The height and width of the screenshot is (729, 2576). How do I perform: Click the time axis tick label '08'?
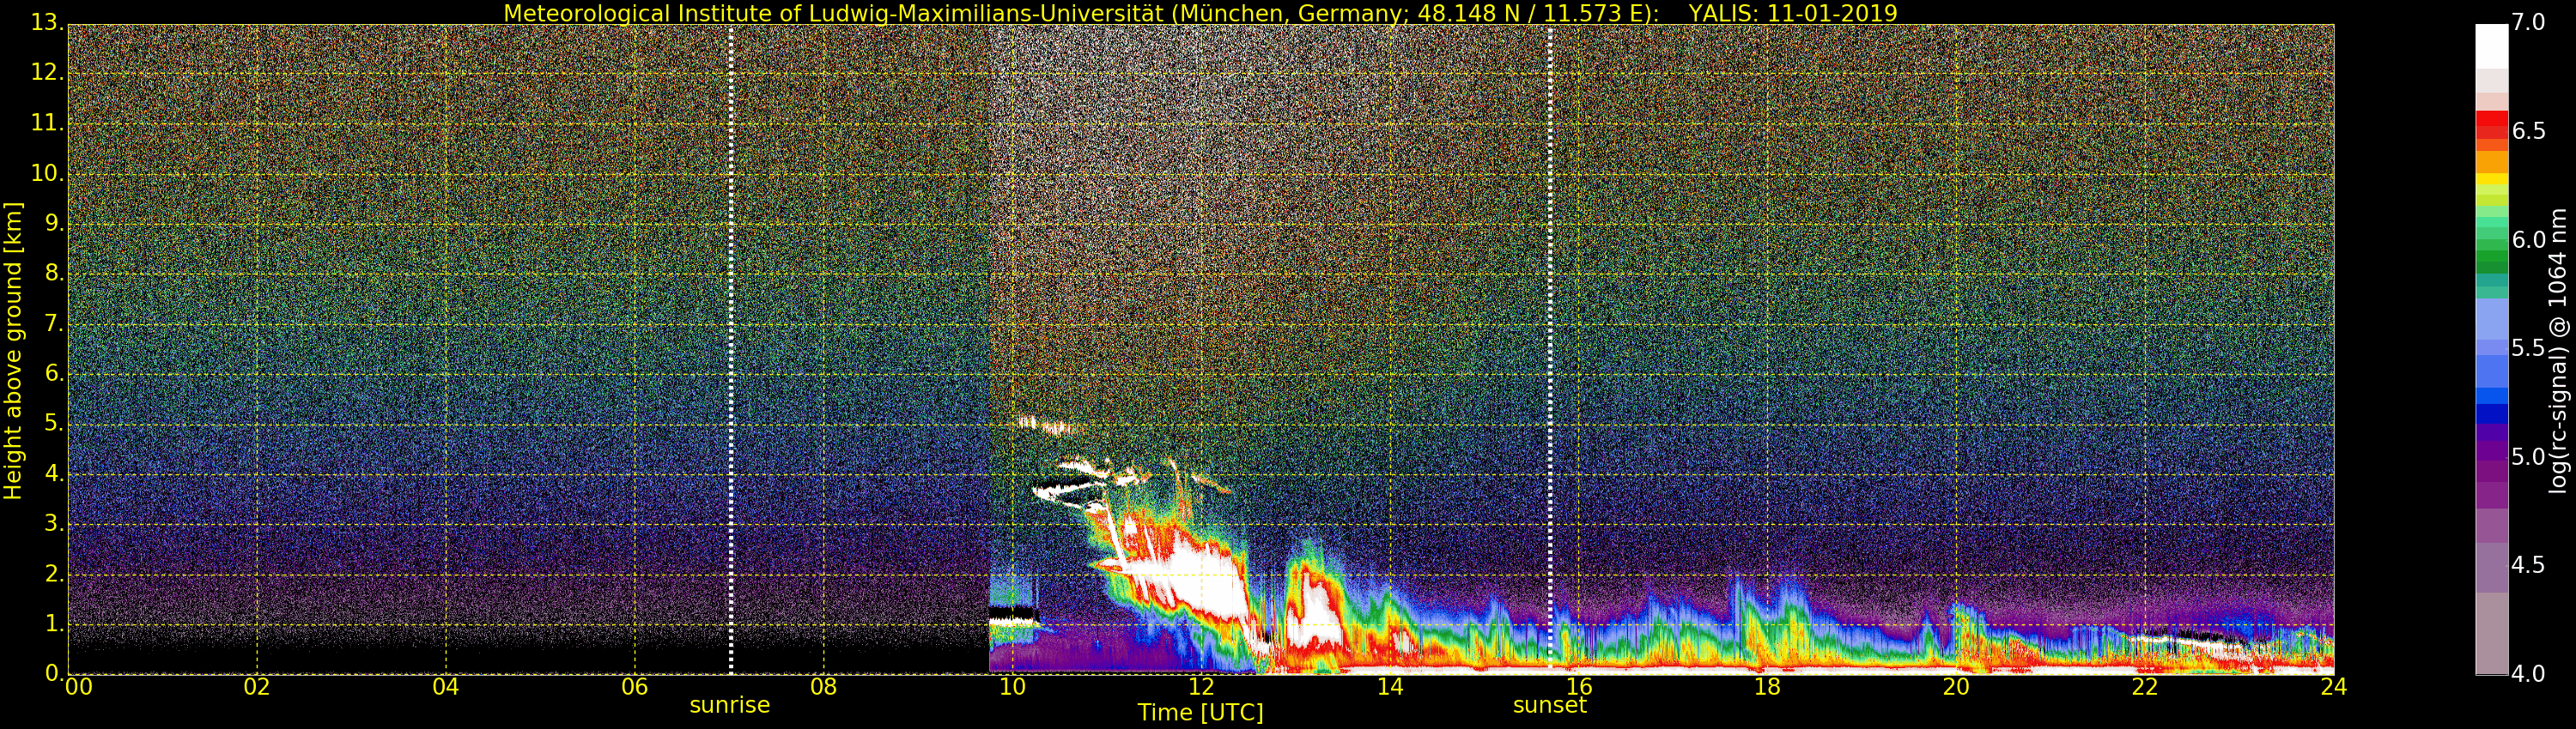tap(824, 687)
